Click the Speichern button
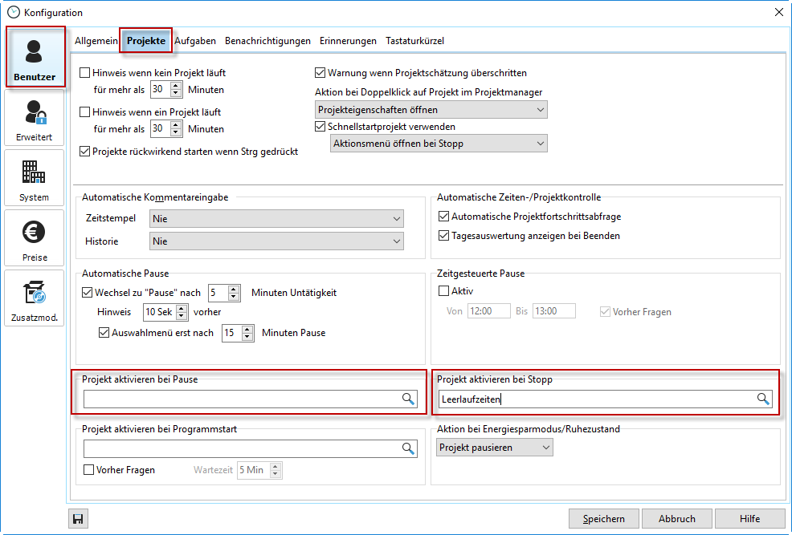The image size is (792, 535). pyautogui.click(x=603, y=519)
